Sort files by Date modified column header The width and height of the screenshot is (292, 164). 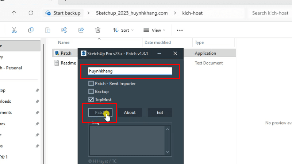pos(158,43)
